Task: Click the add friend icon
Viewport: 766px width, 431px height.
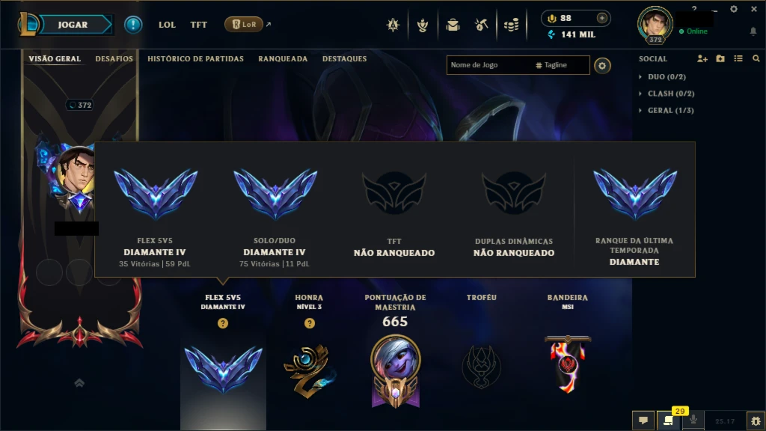Action: (x=702, y=58)
